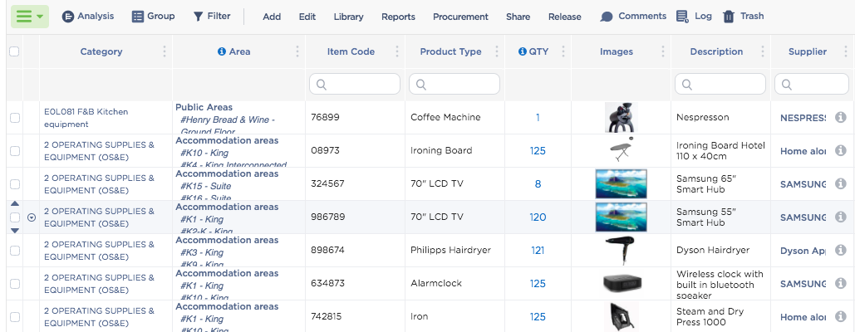Click the Item Code search field
This screenshot has height=332, width=855.
coord(355,84)
